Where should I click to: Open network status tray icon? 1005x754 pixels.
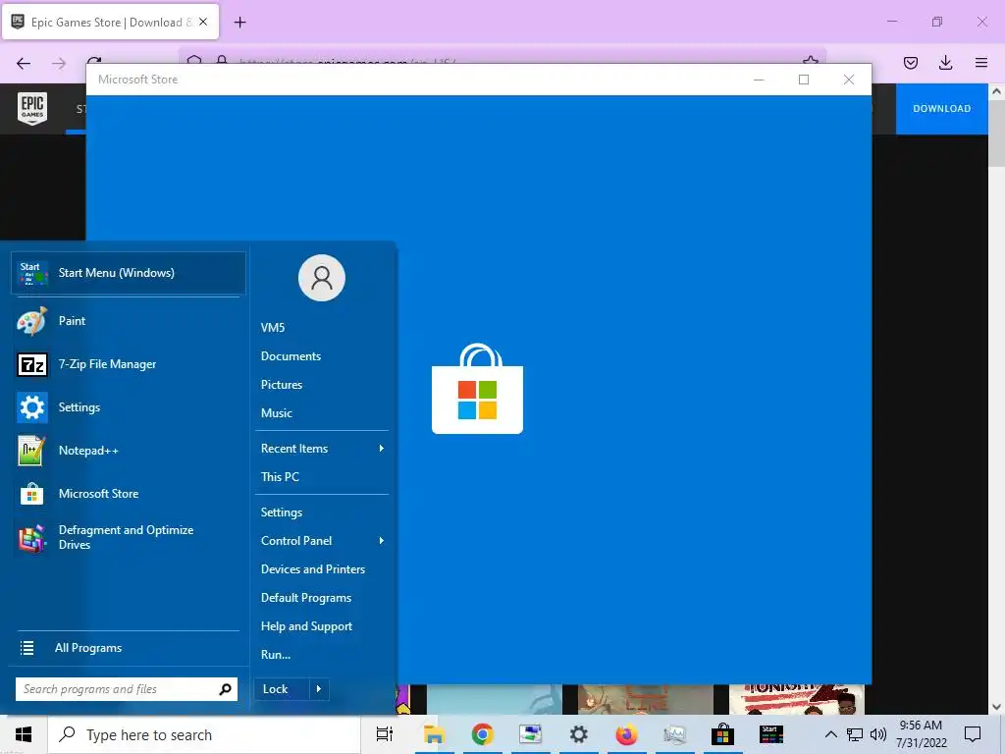tap(855, 734)
